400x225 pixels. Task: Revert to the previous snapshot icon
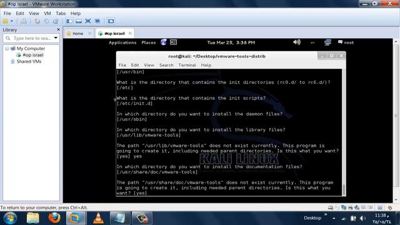(47, 21)
